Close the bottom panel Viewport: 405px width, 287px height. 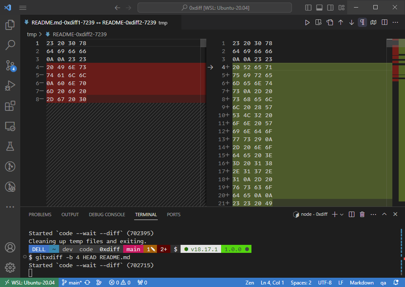coord(395,214)
